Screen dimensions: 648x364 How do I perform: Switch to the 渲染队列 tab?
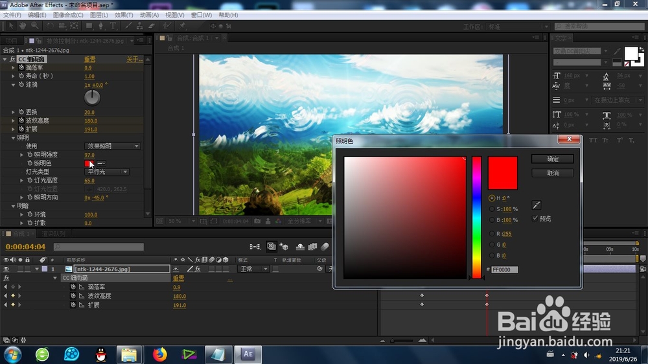coord(54,234)
